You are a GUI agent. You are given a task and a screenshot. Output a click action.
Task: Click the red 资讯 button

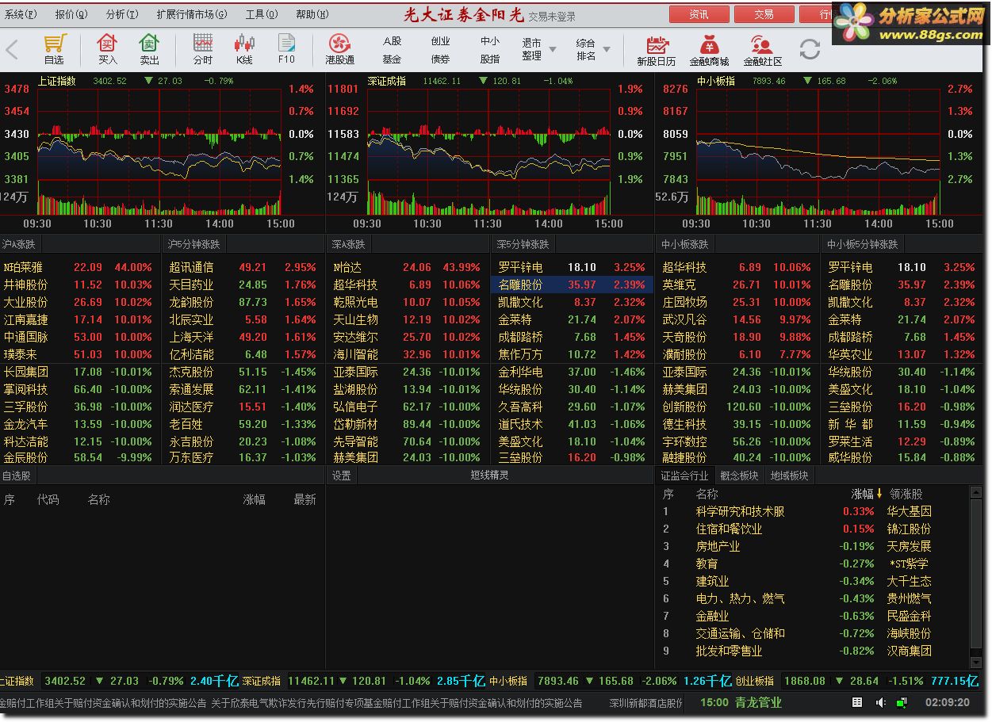[699, 14]
